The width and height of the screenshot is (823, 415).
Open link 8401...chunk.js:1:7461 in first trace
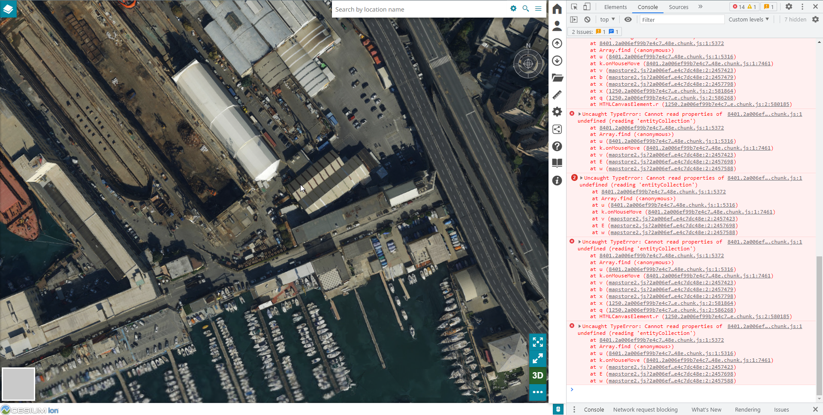point(708,63)
